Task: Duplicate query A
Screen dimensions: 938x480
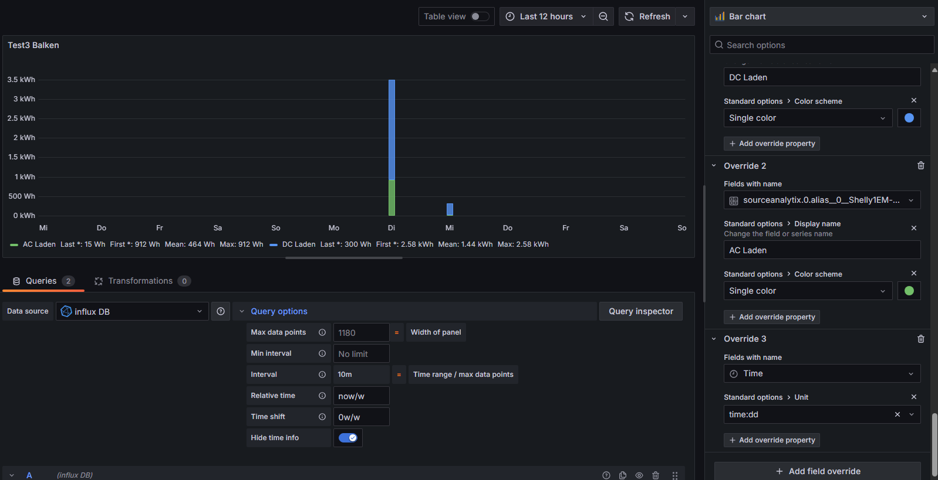Action: pyautogui.click(x=623, y=475)
